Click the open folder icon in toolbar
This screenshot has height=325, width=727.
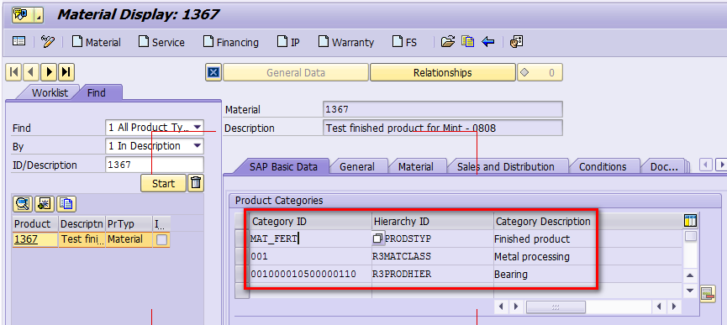[x=447, y=42]
